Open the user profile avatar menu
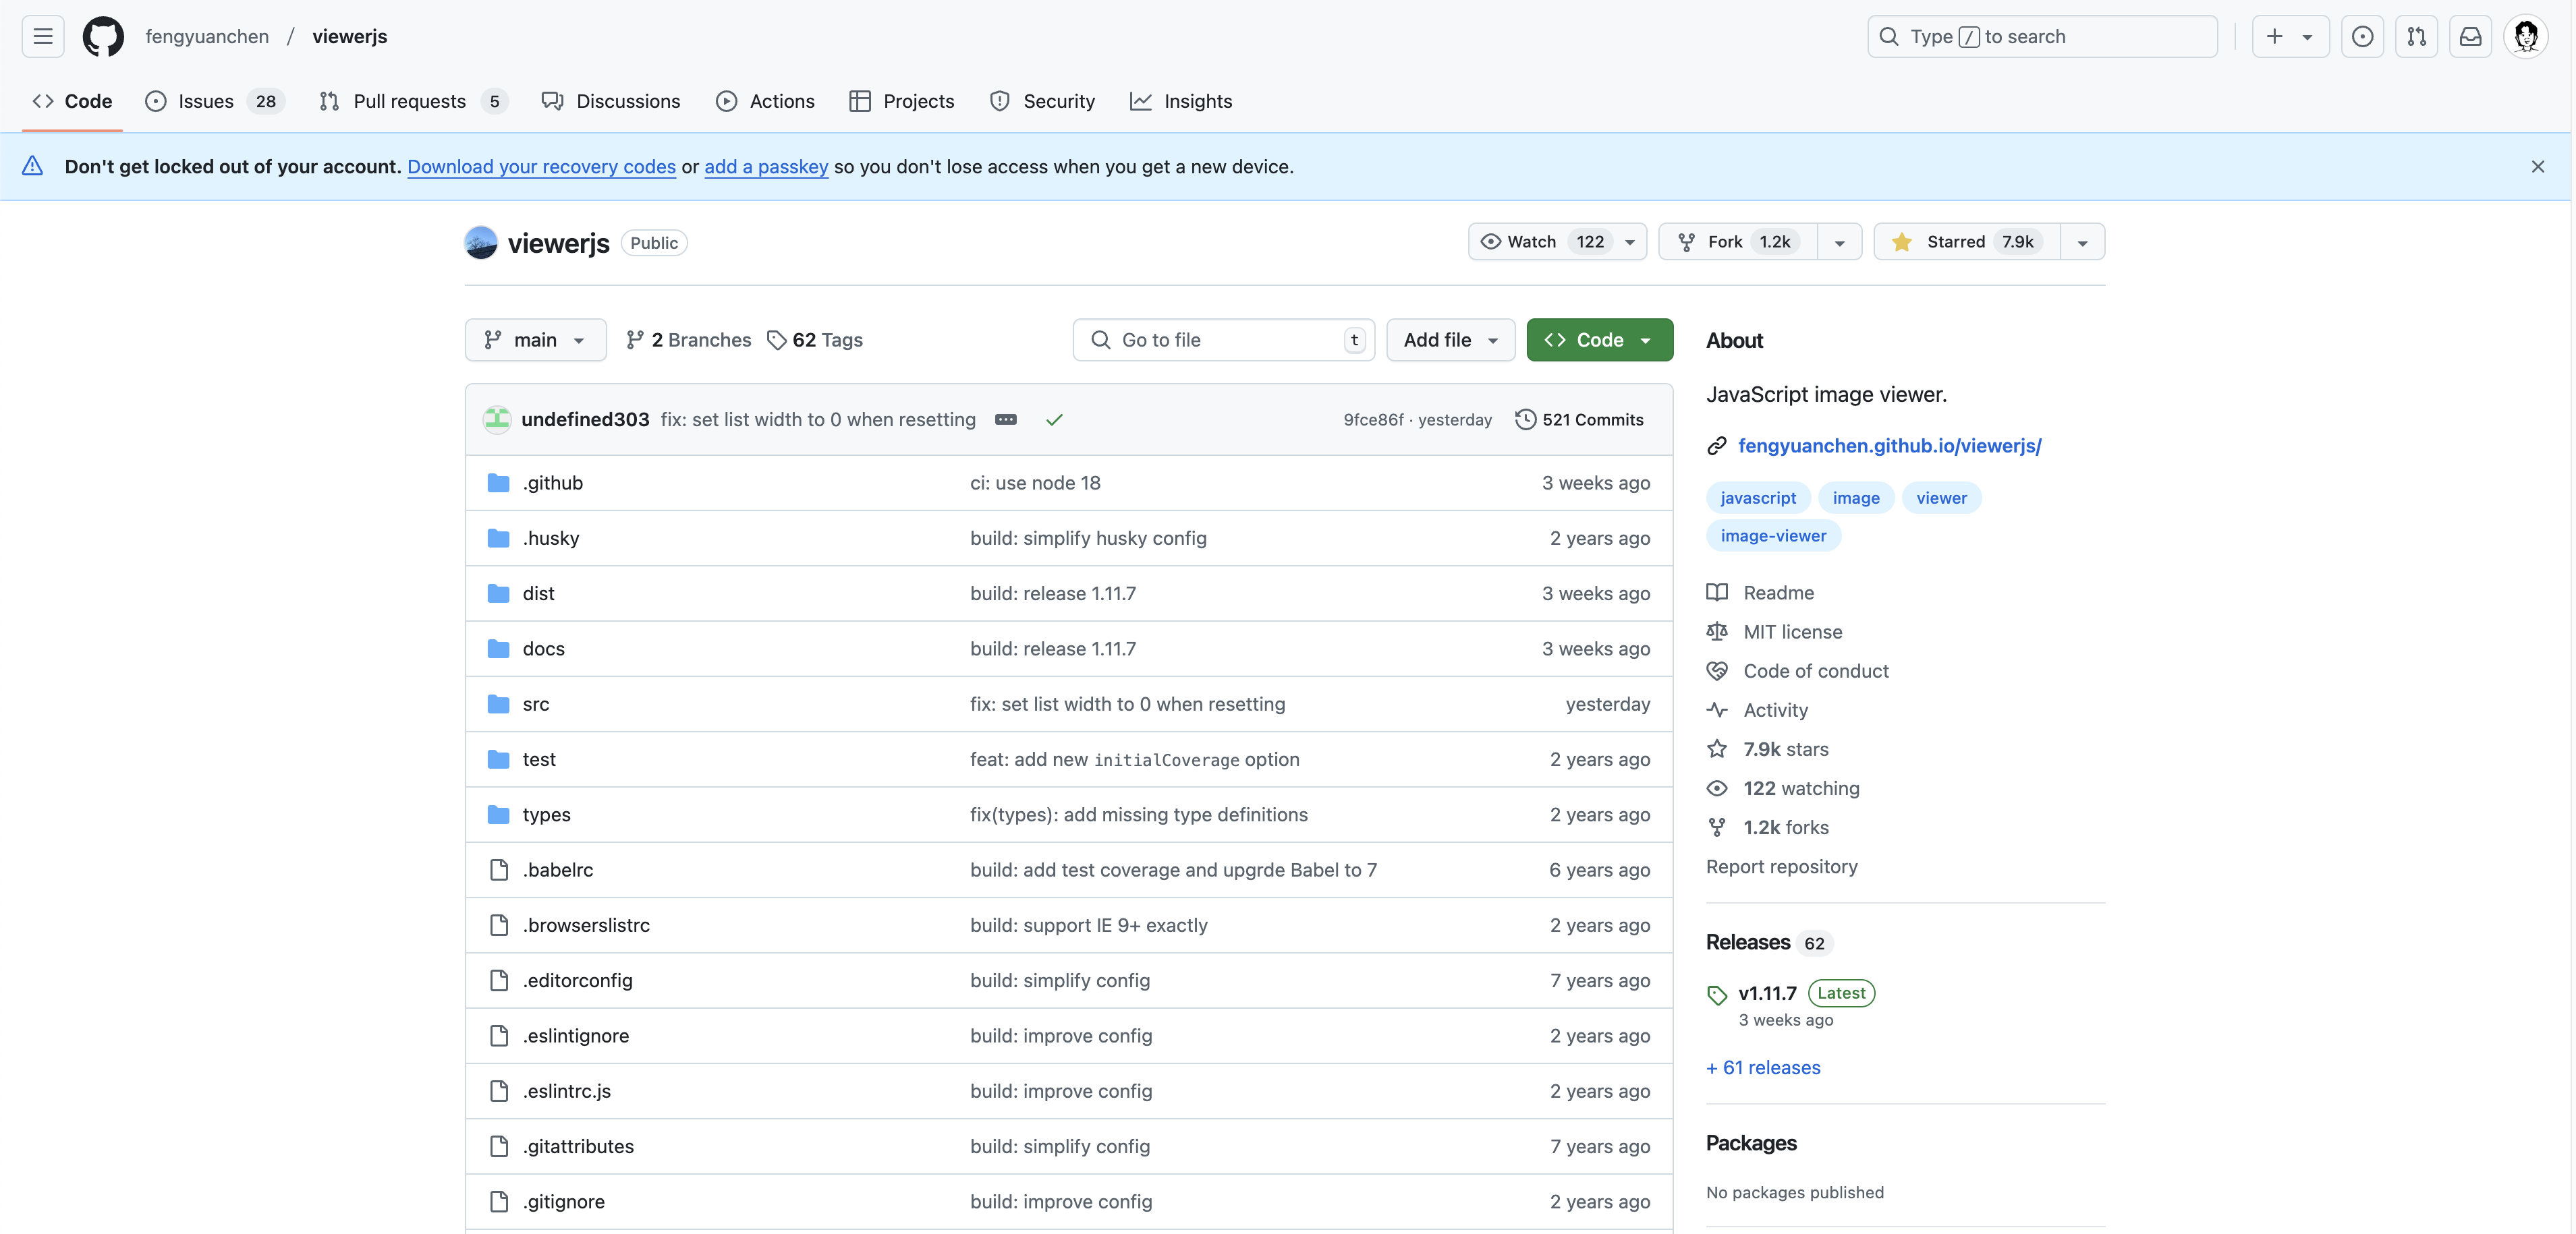The width and height of the screenshot is (2576, 1234). (2526, 36)
